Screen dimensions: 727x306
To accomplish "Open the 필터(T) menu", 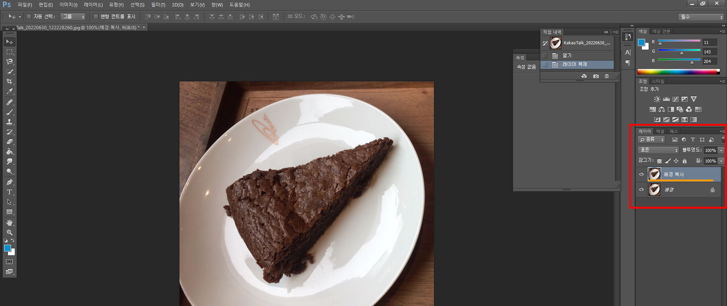I will [158, 5].
